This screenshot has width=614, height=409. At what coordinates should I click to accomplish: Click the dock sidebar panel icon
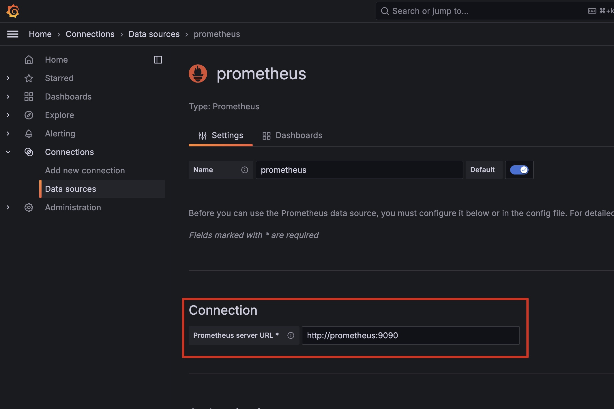158,60
